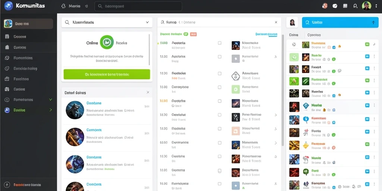Click the middle list vertical scrollbar
382x191 pixels.
[283, 90]
